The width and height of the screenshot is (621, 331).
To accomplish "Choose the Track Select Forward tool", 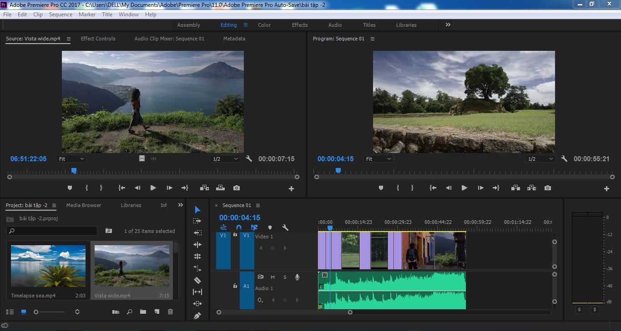I will click(197, 221).
